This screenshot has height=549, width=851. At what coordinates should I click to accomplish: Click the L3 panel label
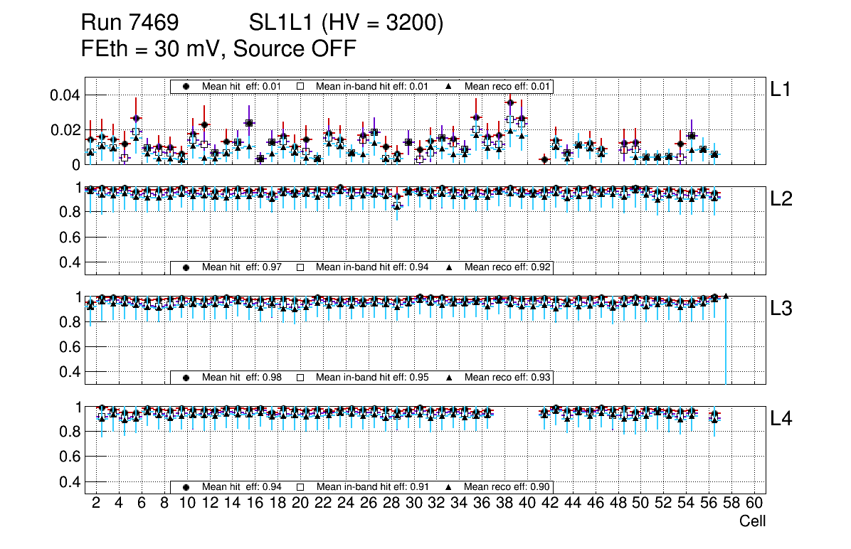click(x=781, y=309)
